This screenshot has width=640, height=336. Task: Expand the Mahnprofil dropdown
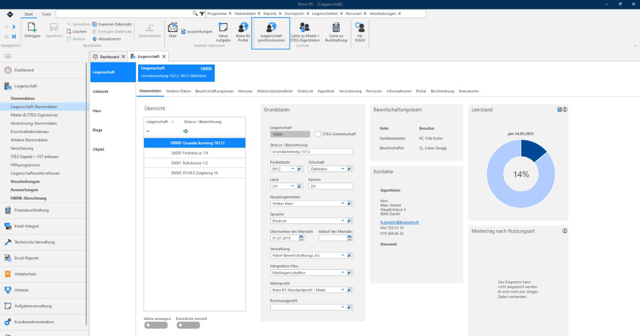(343, 290)
